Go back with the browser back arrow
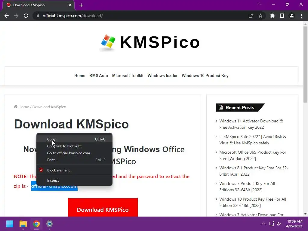 tap(7, 16)
